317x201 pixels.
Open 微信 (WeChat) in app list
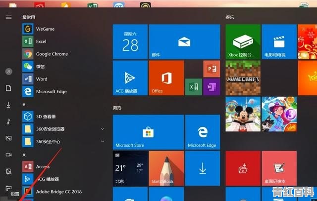coord(63,66)
